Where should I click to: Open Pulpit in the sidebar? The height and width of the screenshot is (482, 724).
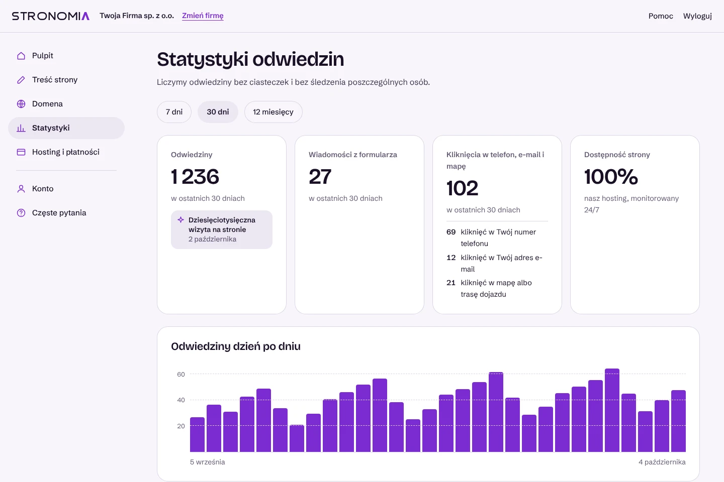pyautogui.click(x=66, y=56)
